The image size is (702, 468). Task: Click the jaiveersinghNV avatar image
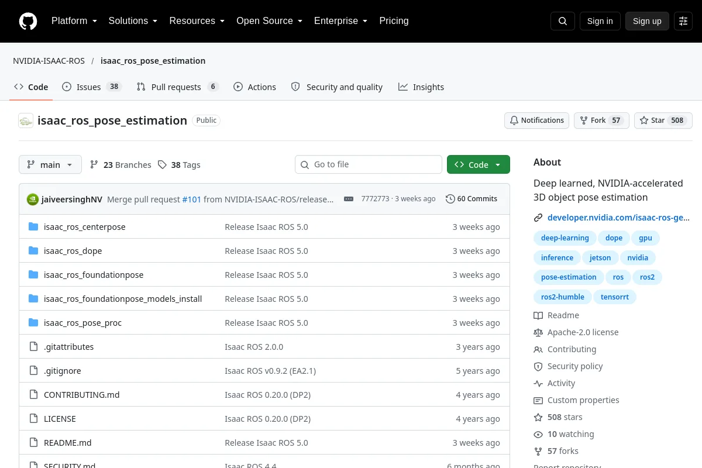point(33,199)
